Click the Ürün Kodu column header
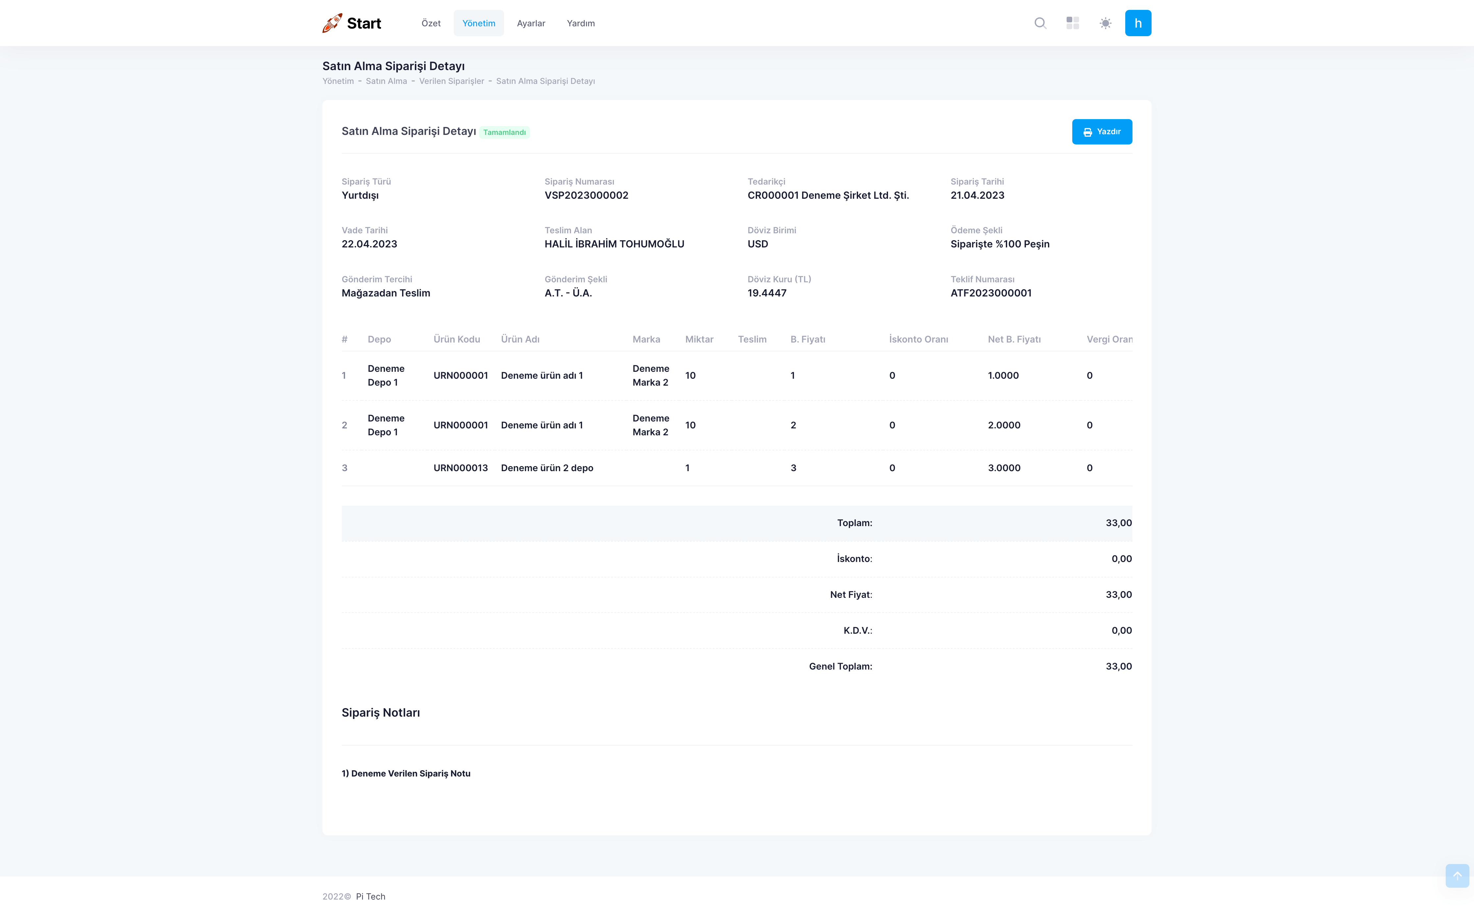Screen dimensions: 1474x916 point(456,339)
